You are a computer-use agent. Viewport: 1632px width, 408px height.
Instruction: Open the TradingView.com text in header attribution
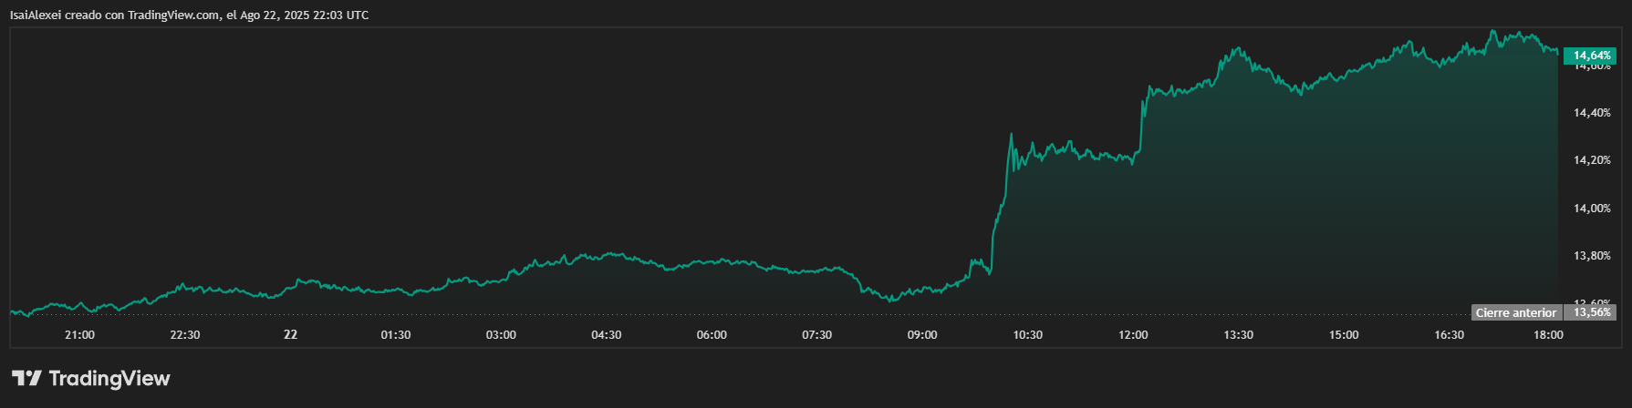pyautogui.click(x=170, y=15)
